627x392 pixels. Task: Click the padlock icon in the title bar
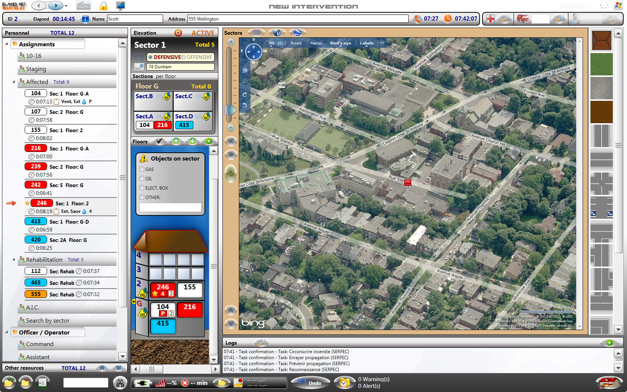pyautogui.click(x=103, y=6)
